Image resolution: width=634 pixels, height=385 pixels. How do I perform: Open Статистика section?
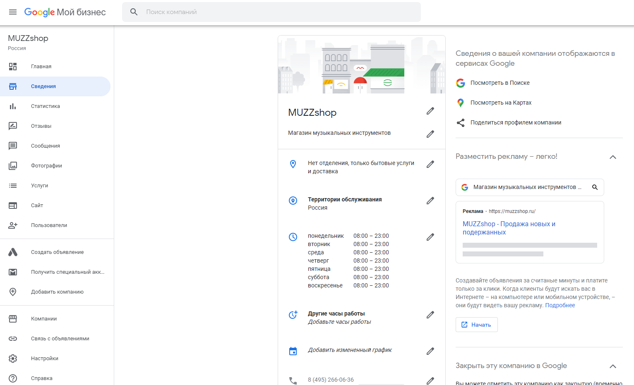[55, 106]
